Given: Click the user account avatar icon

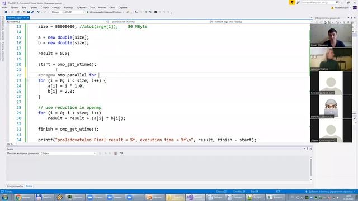Looking at the screenshot, I should point(355,8).
